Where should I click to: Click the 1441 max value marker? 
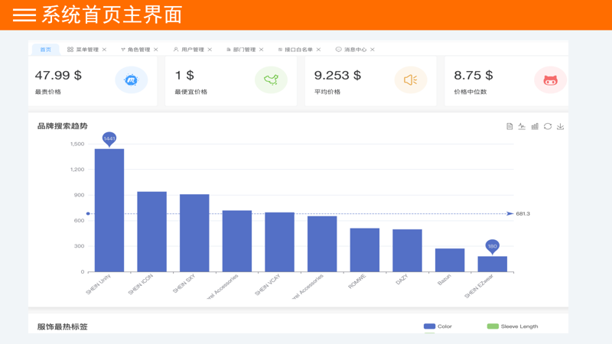pyautogui.click(x=109, y=139)
